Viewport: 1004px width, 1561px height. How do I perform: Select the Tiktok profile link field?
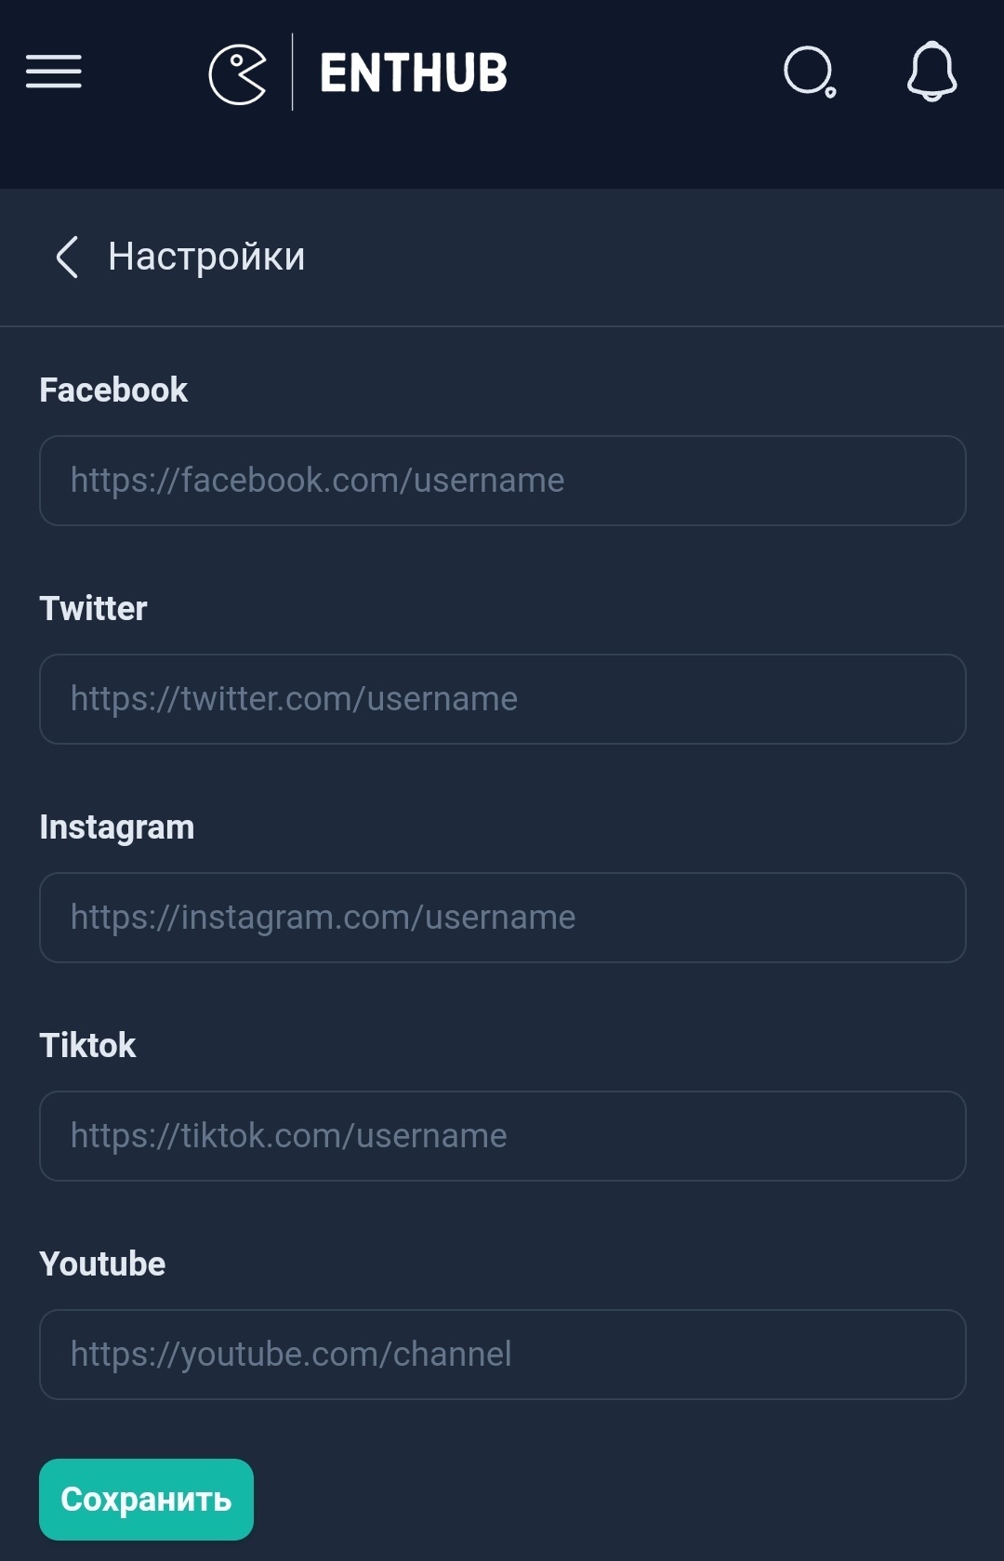[502, 1136]
